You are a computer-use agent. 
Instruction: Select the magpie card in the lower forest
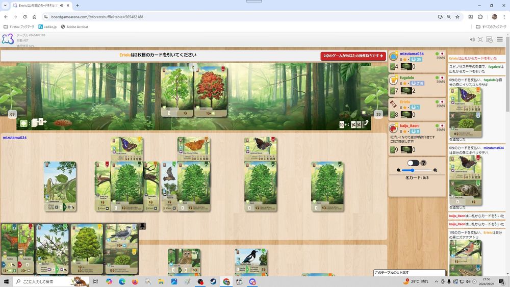pyautogui.click(x=251, y=262)
